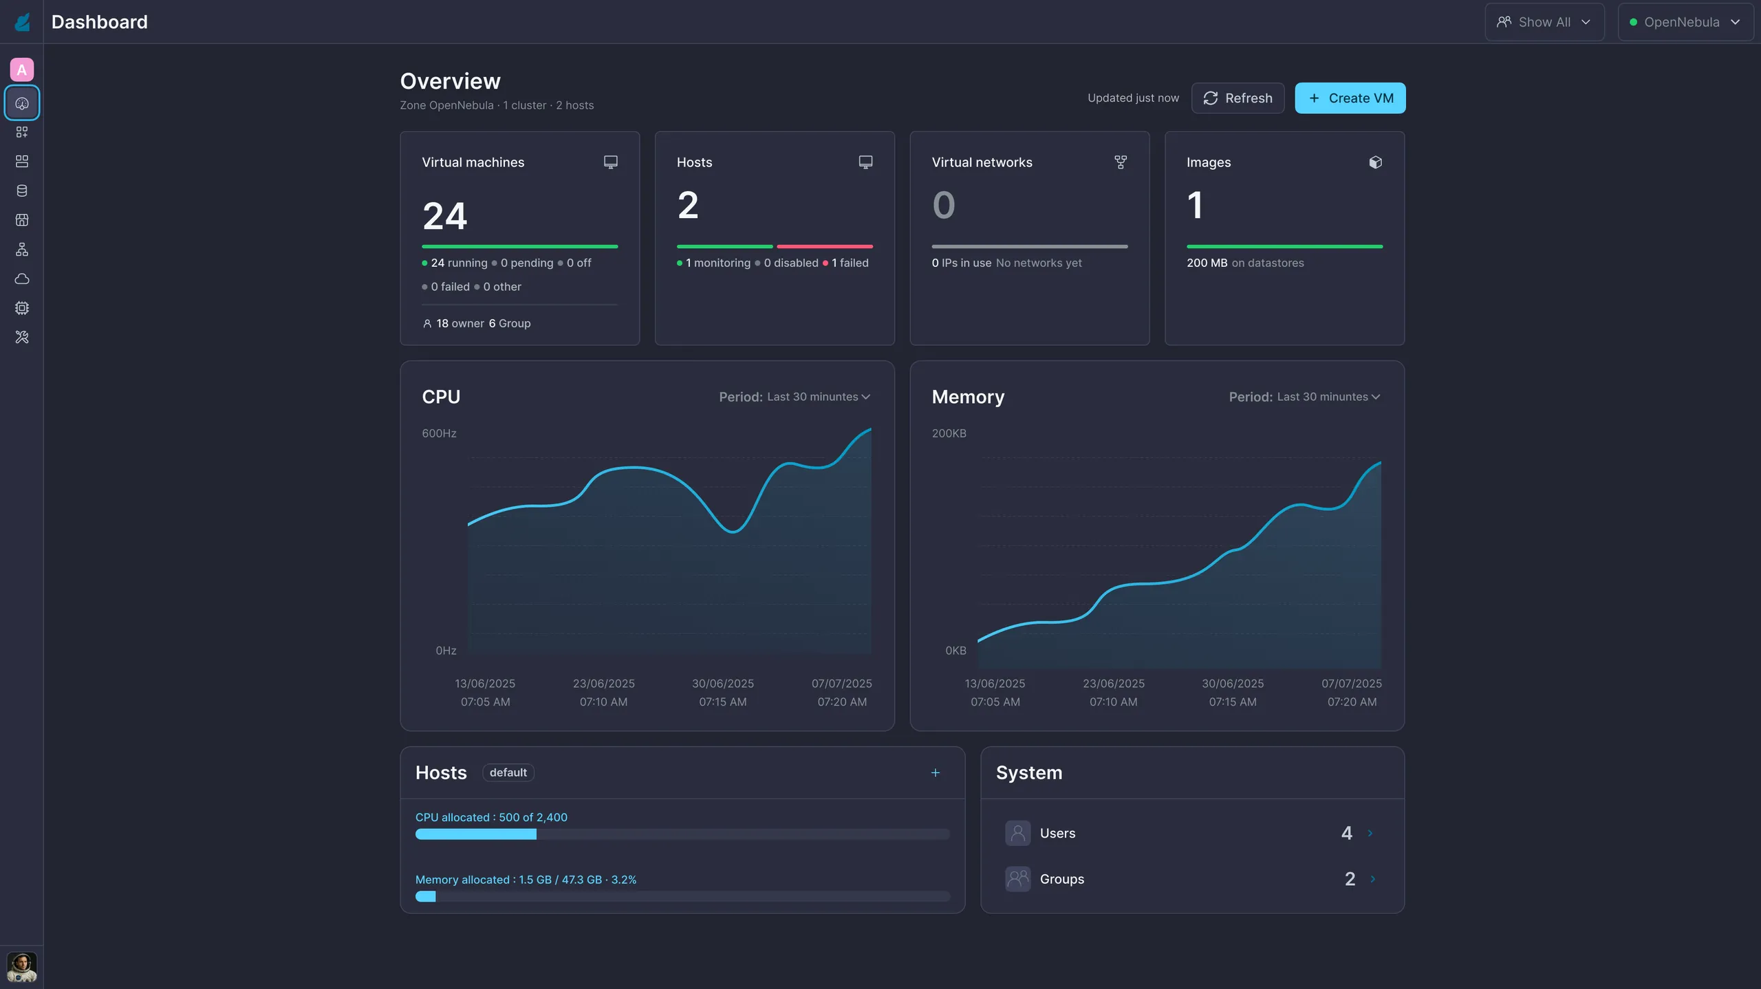The image size is (1761, 989).
Task: Click 'CPU allocated : 500 of 2,400' label
Action: 491,817
